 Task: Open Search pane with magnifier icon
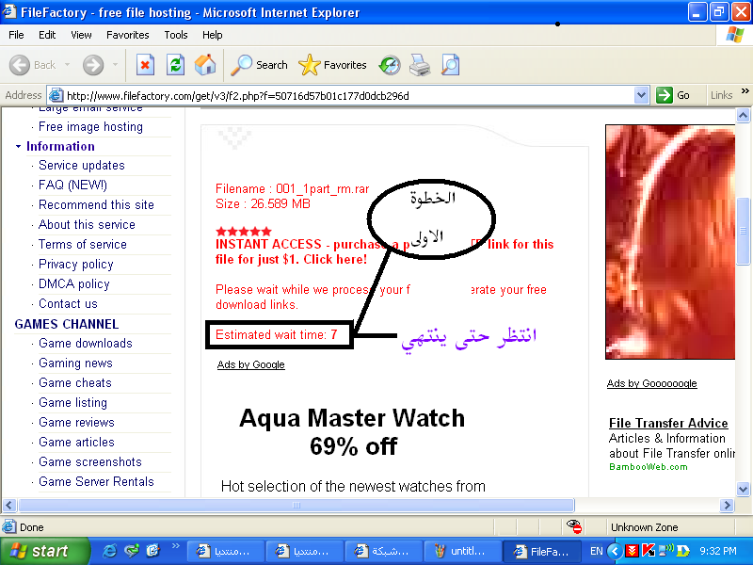259,65
